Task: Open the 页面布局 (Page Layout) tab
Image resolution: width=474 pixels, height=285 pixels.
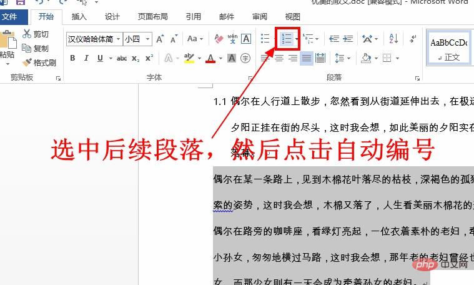Action: pos(152,17)
